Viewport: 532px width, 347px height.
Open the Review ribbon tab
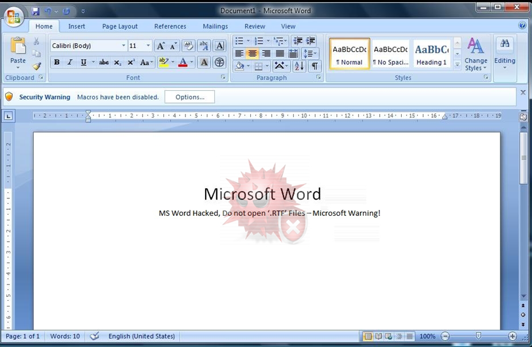click(x=254, y=26)
